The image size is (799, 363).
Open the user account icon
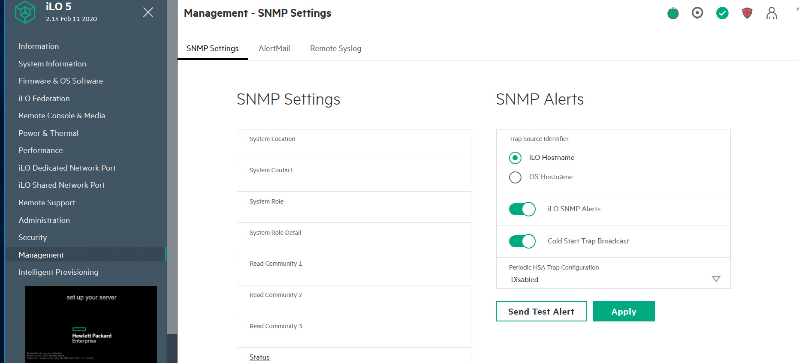pos(772,13)
